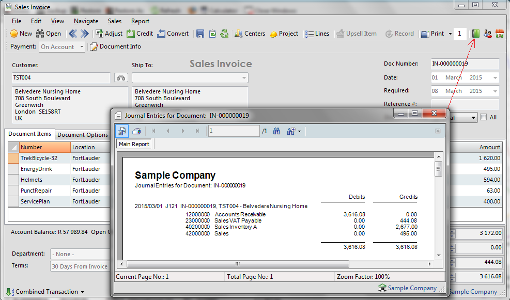Click the find text binoculars in report viewer
The height and width of the screenshot is (300, 510).
tap(276, 131)
